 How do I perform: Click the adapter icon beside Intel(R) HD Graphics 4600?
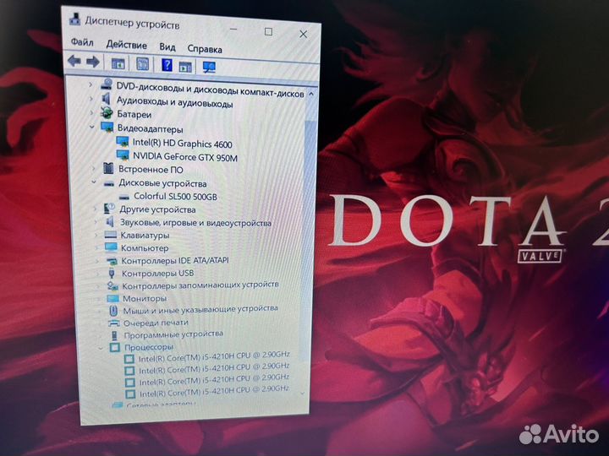(x=123, y=141)
